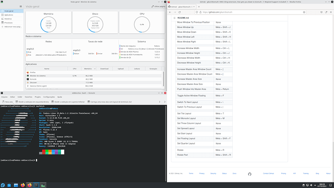
Task: Click the Editar página button
Action: pyautogui.click(x=158, y=6)
